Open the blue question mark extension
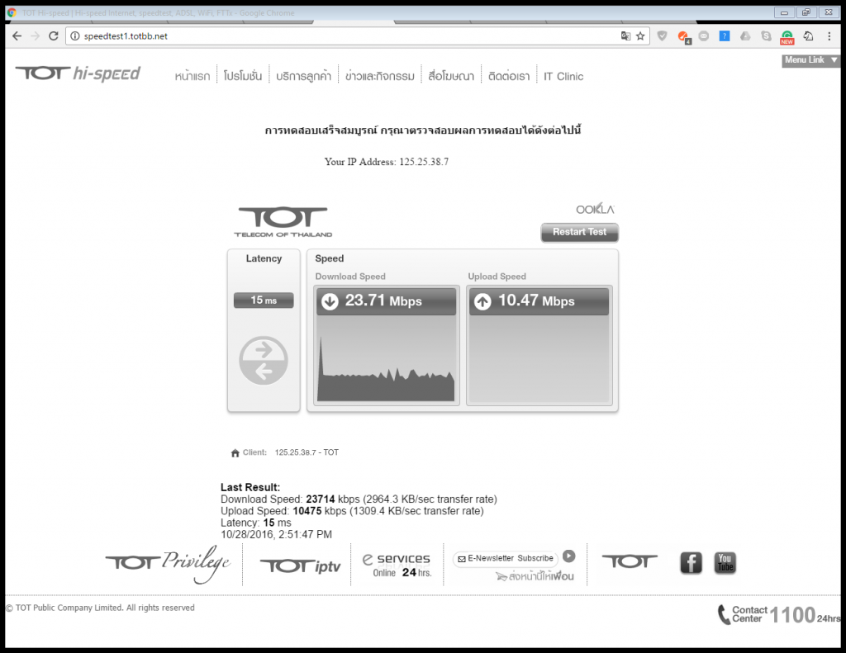 pos(724,36)
